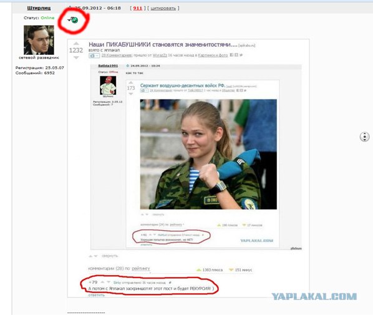Downvote the comment rated +79
Image resolution: width=373 pixels, height=315 pixels.
(x=109, y=282)
